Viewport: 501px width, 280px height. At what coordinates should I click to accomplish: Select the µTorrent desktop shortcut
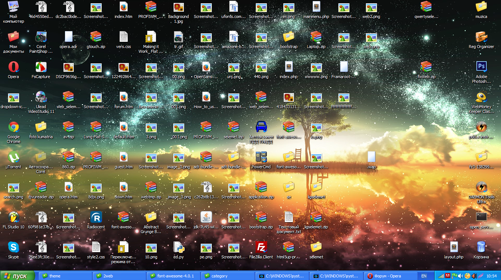[14, 158]
